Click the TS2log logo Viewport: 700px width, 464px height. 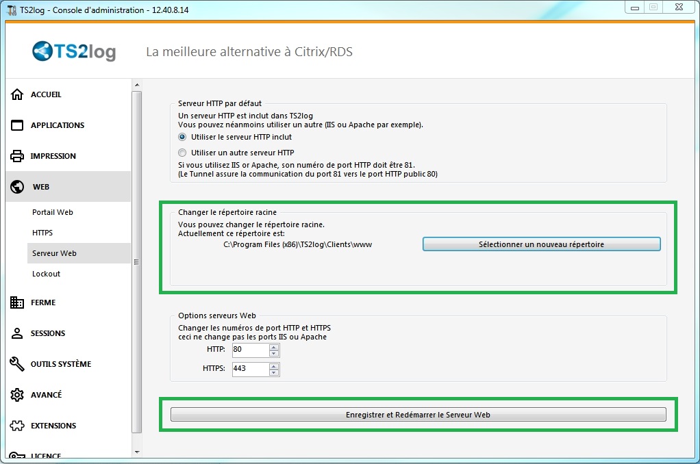pos(74,51)
